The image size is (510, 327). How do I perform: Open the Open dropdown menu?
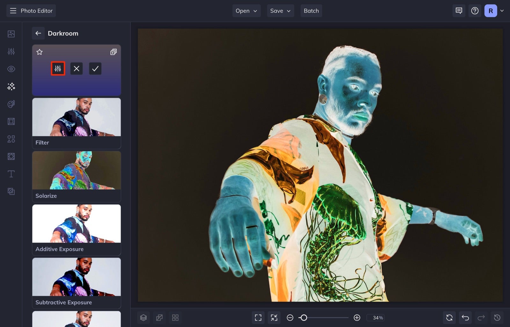coord(246,10)
